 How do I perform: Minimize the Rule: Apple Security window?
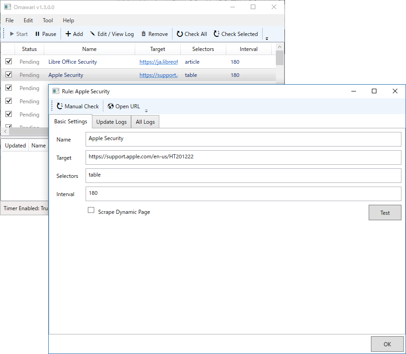click(x=354, y=91)
